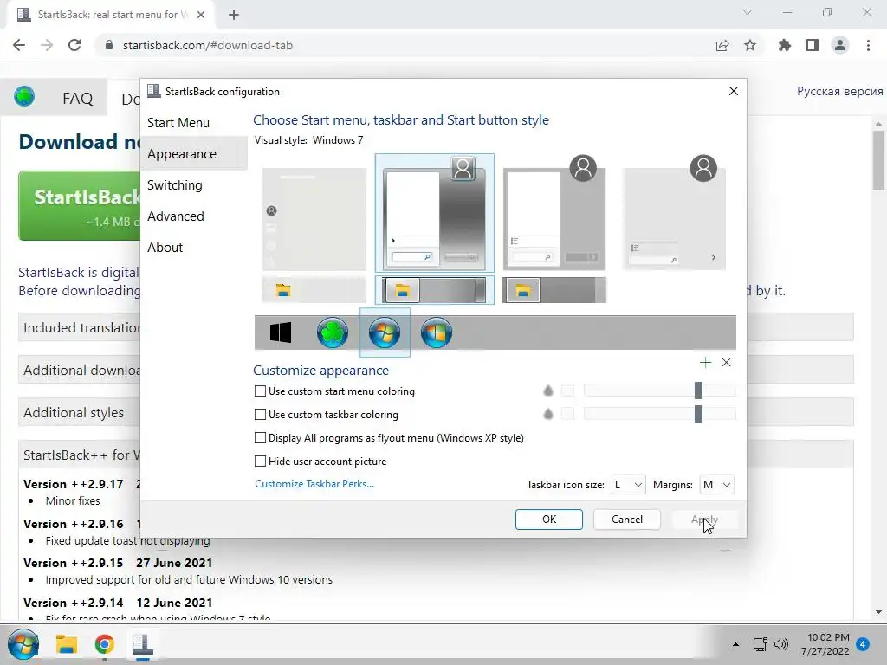Viewport: 887px width, 665px height.
Task: Open Margins dropdown
Action: point(716,485)
